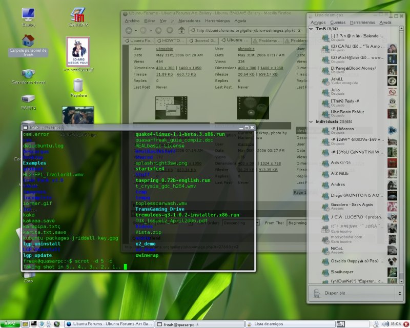Click the globe launcher icon on taskbar
The width and height of the screenshot is (410, 328).
pos(57,324)
